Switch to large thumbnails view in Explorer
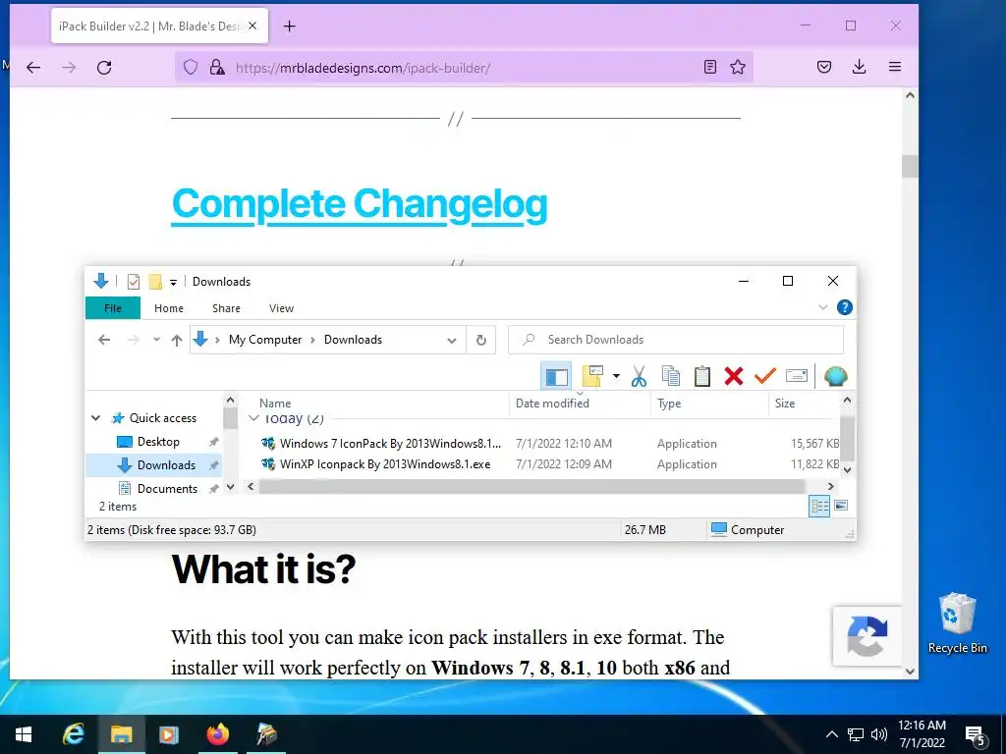Screen dimensions: 1006x754 [x=841, y=506]
